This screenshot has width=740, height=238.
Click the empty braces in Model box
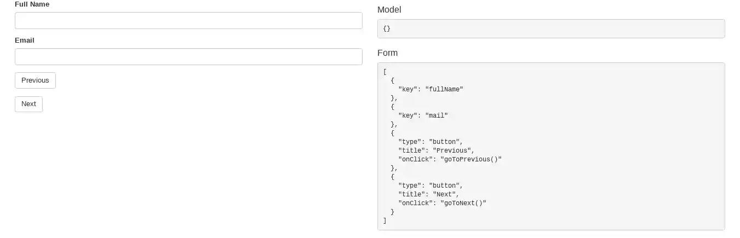[387, 28]
